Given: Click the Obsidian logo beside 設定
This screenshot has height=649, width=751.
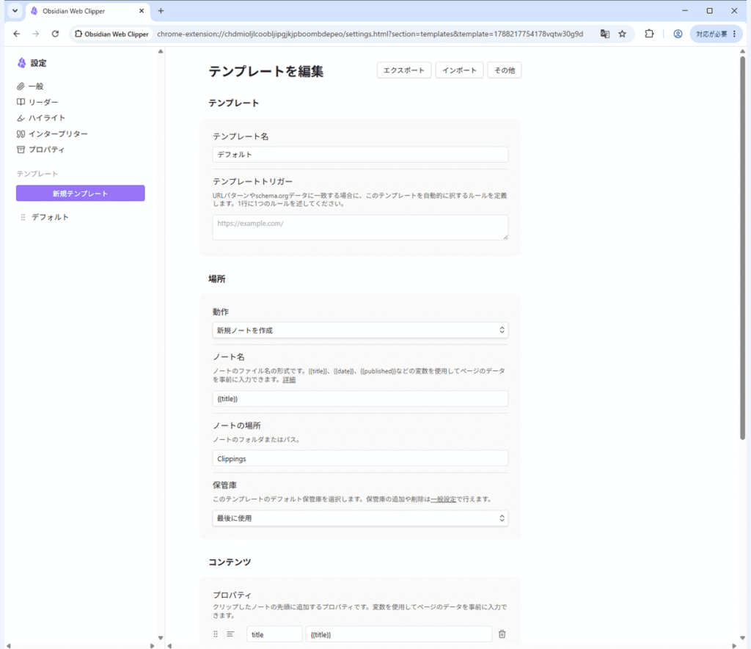Looking at the screenshot, I should [21, 63].
